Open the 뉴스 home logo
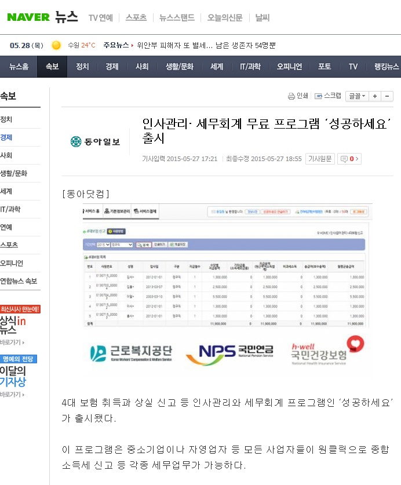 click(67, 17)
